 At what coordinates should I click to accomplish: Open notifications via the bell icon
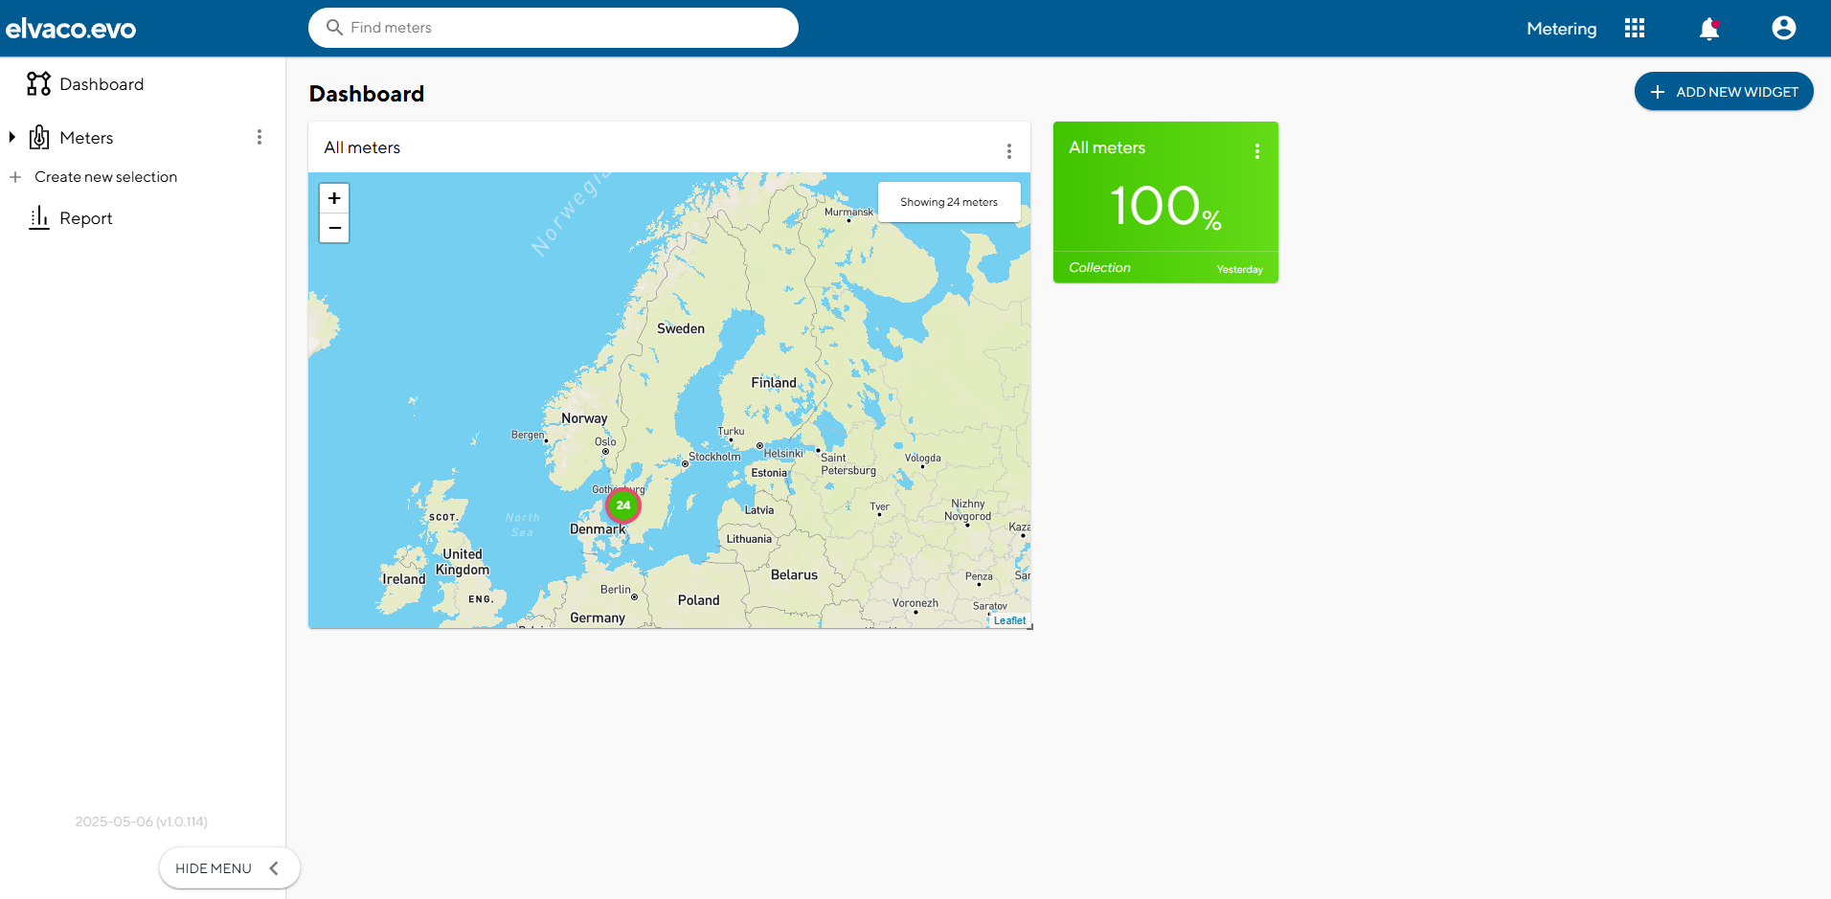click(x=1707, y=29)
